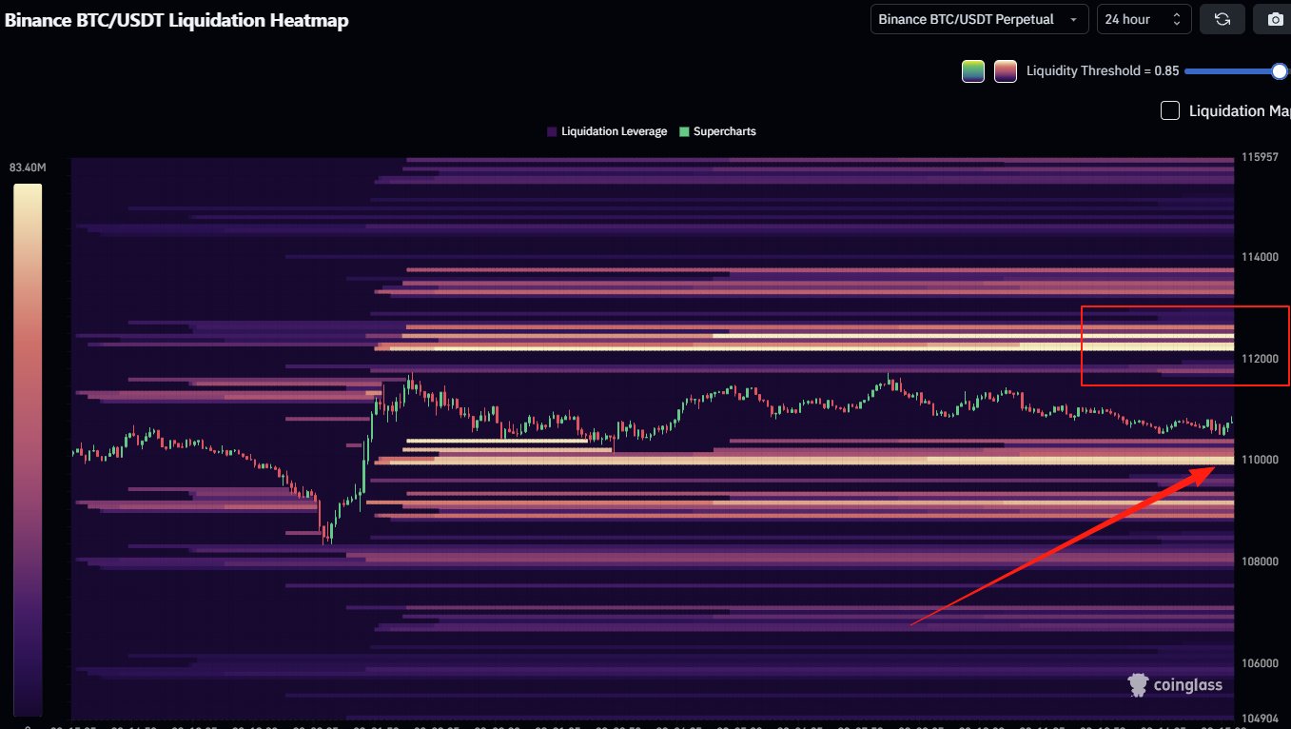
Task: Select the magenta gradient heatmap color theme
Action: tap(1005, 70)
